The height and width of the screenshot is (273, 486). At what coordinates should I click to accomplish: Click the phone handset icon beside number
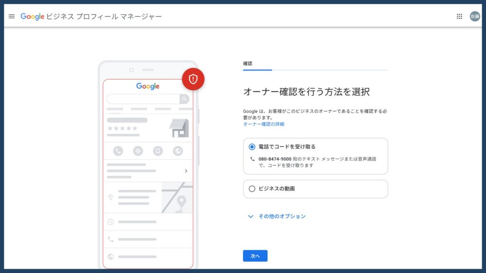point(252,159)
